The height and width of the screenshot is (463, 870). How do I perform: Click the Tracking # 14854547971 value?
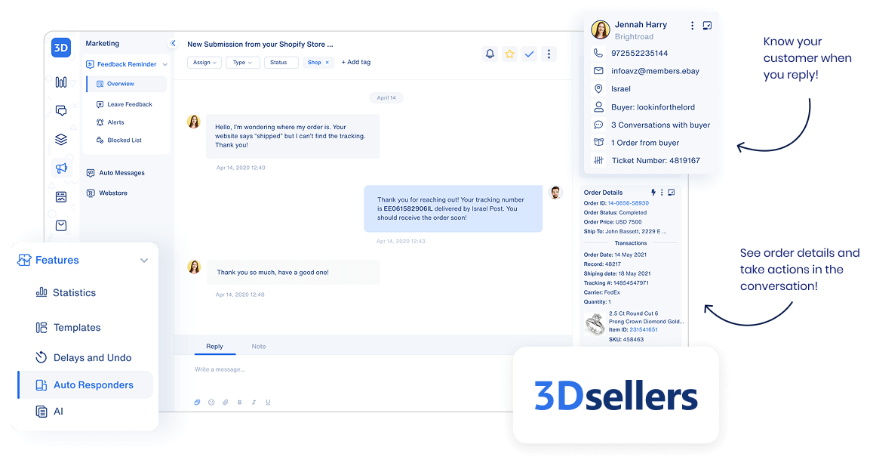point(631,283)
